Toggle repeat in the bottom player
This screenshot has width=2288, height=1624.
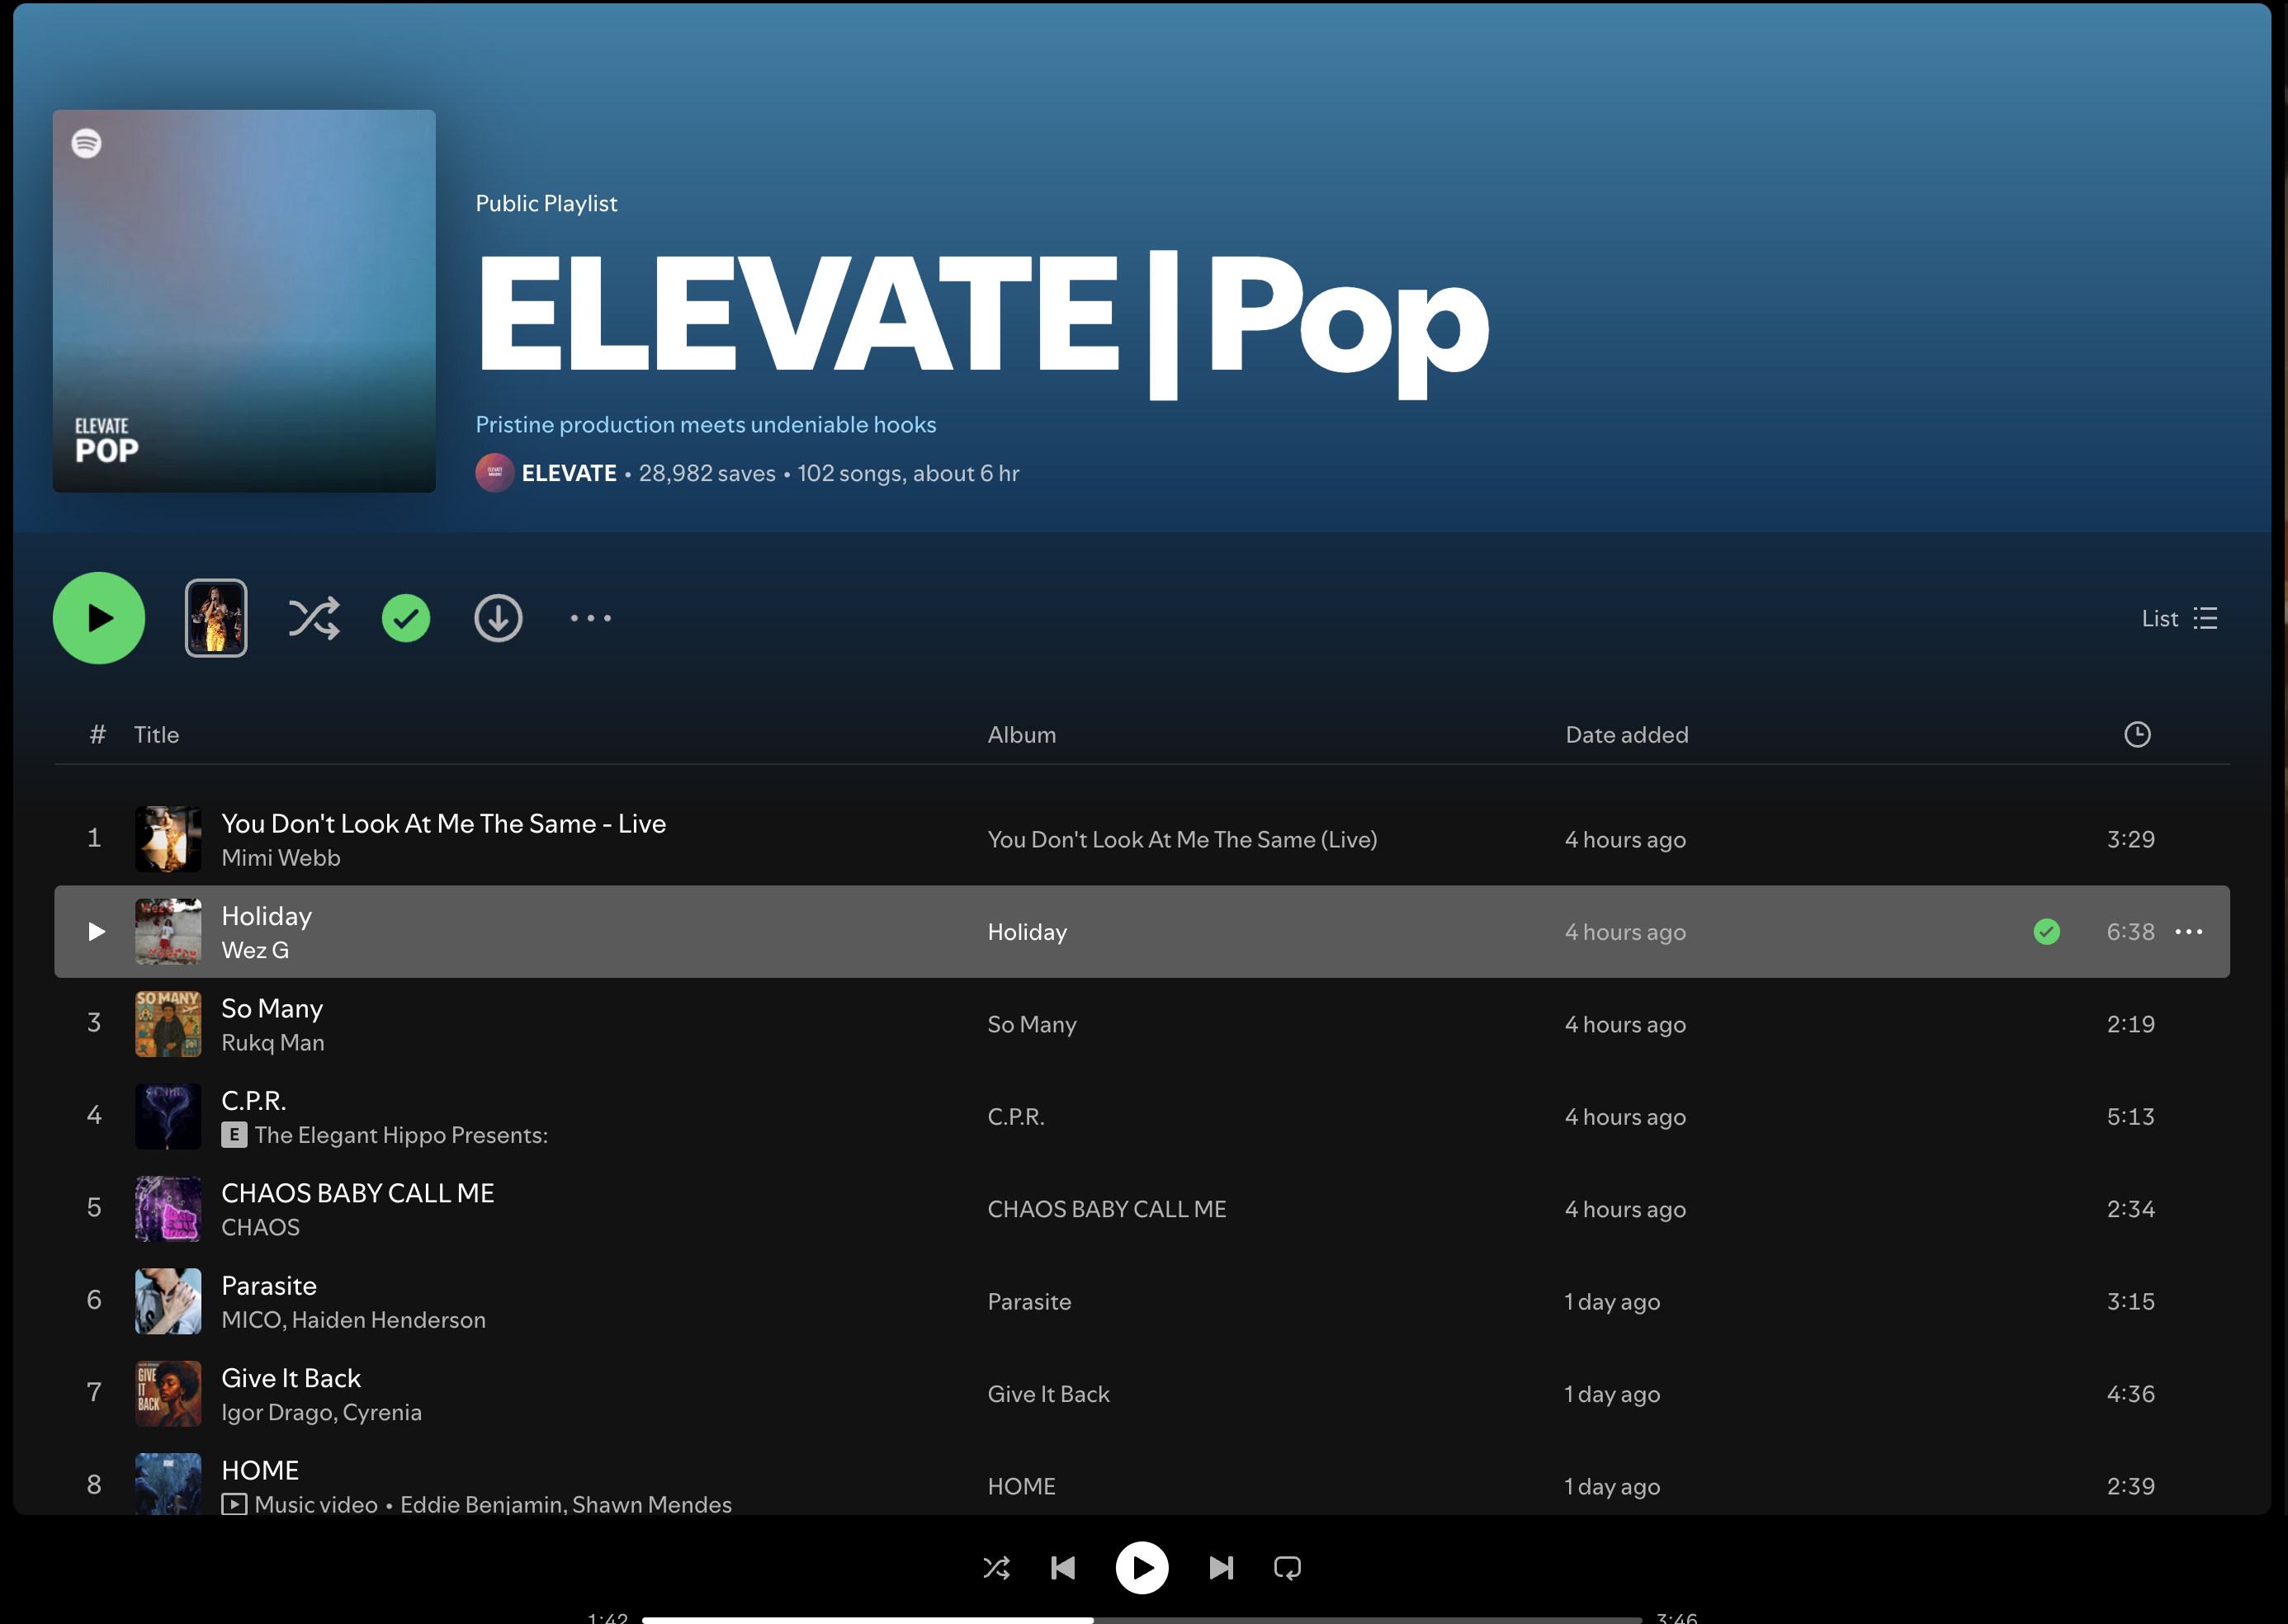1287,1567
